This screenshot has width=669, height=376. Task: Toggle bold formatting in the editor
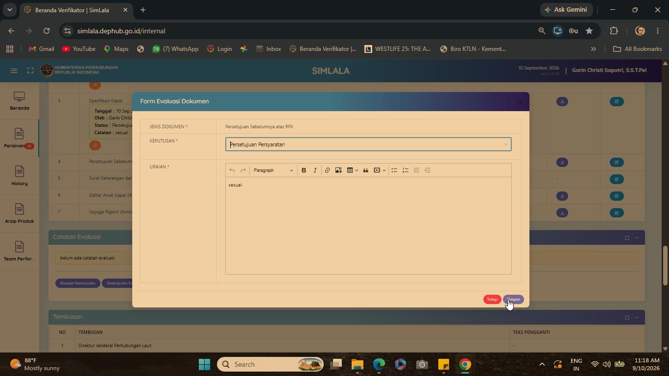click(x=304, y=170)
